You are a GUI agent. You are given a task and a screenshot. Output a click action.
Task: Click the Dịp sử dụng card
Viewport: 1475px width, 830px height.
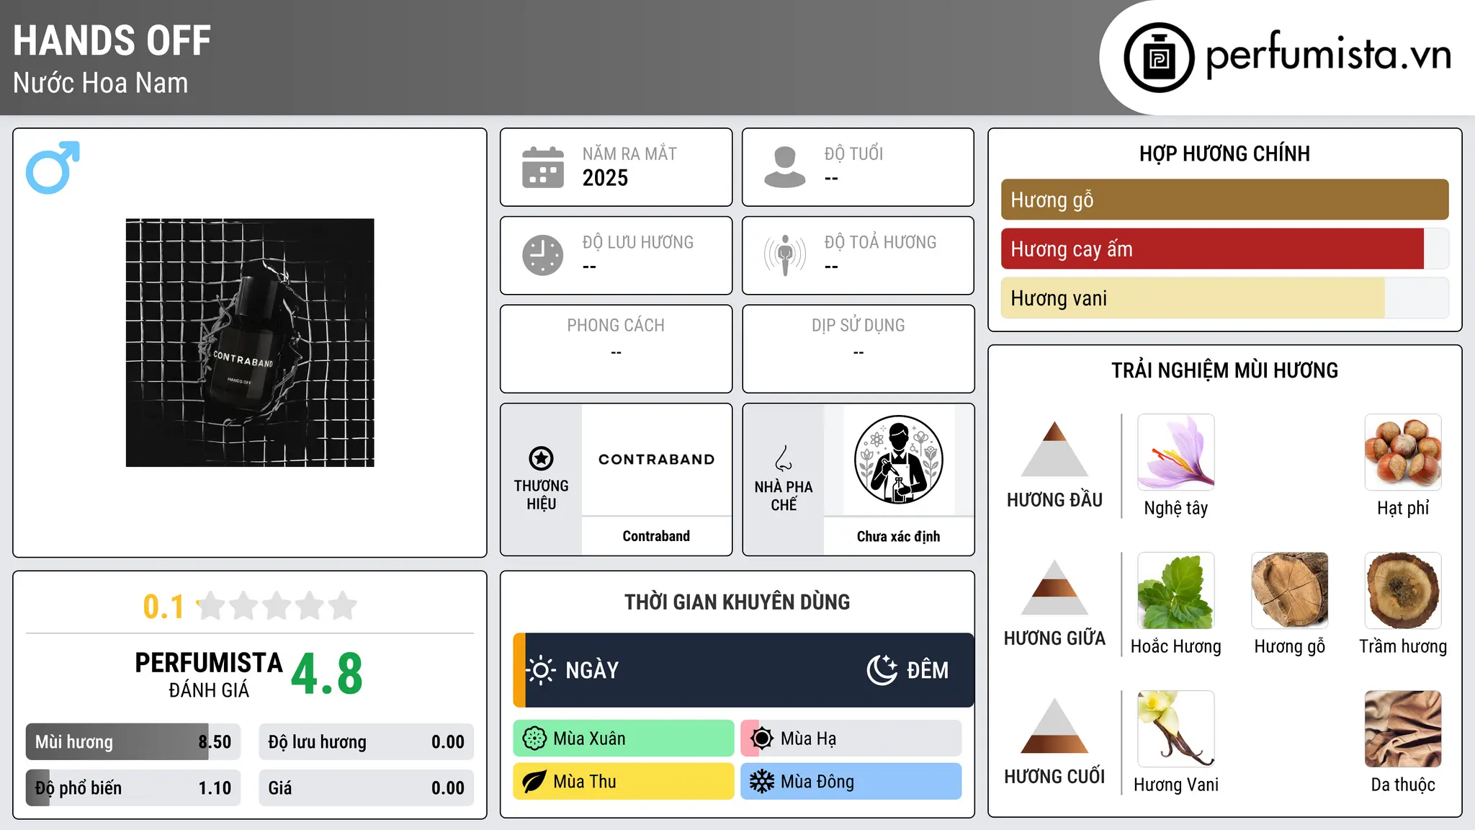click(858, 349)
